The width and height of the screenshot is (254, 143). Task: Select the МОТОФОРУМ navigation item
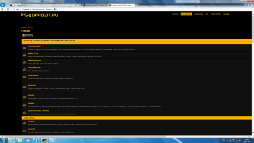coord(186,14)
